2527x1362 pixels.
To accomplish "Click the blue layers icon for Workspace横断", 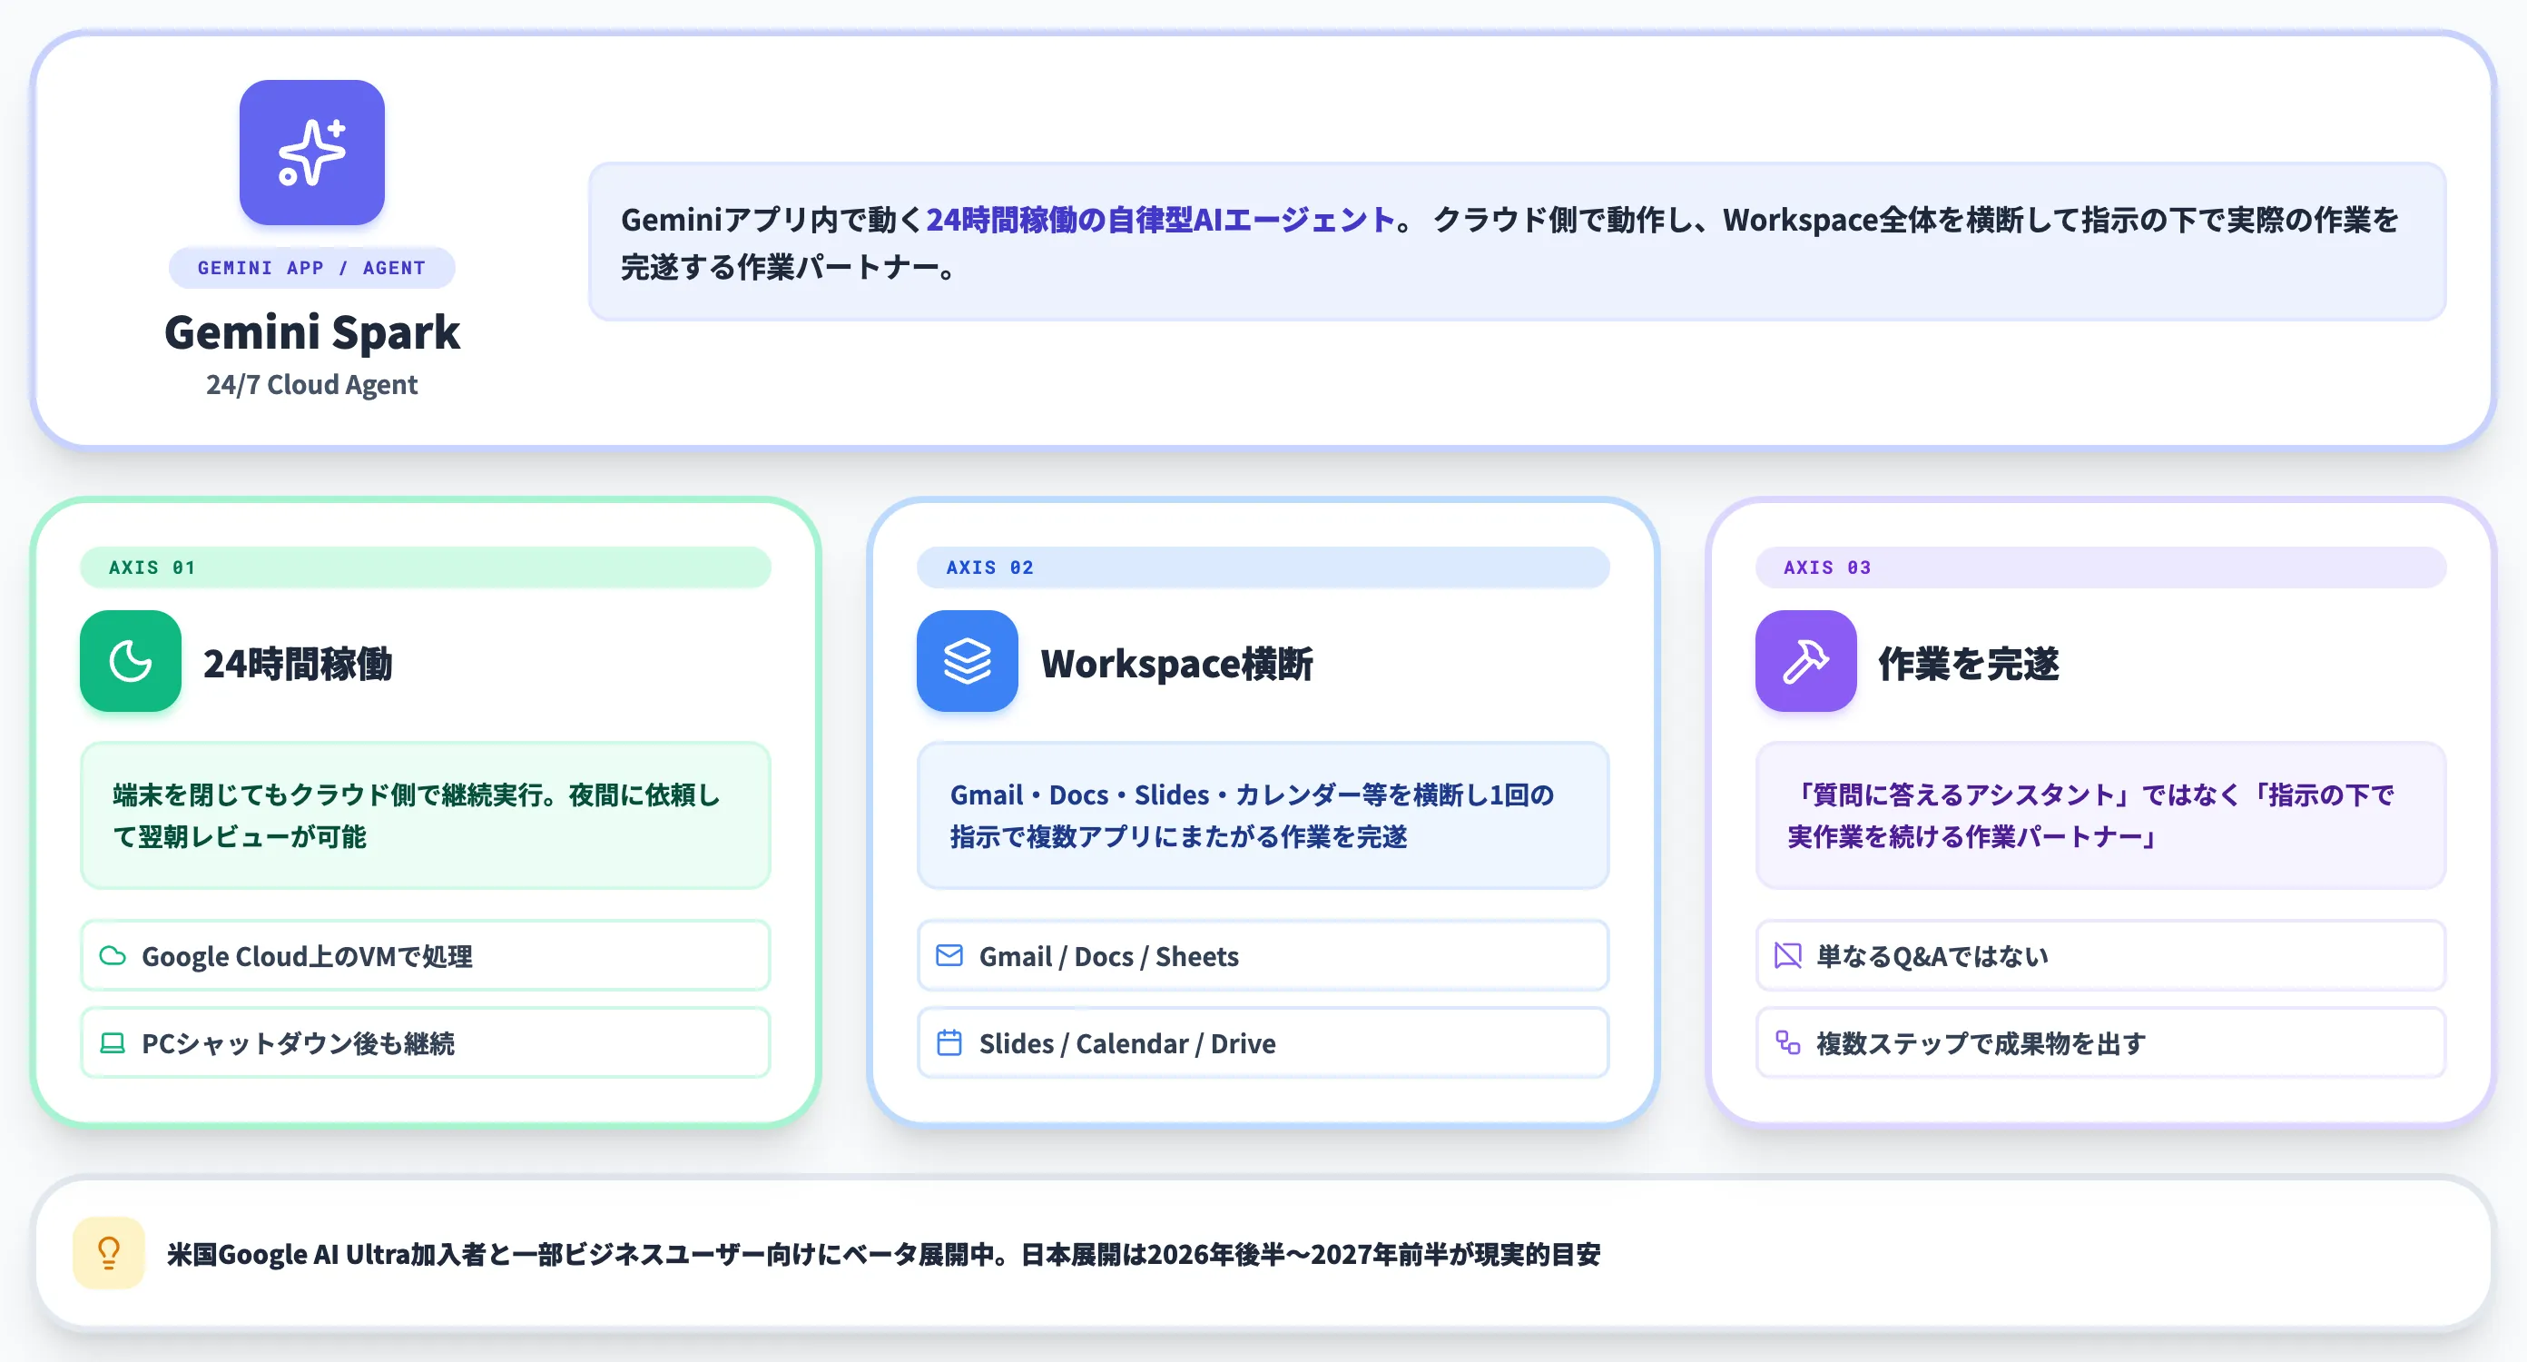I will [968, 660].
